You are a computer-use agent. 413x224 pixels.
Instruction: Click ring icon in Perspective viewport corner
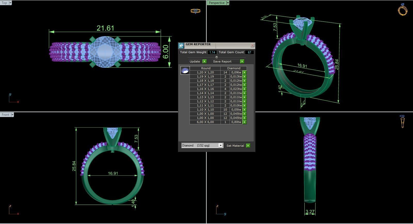click(x=402, y=10)
